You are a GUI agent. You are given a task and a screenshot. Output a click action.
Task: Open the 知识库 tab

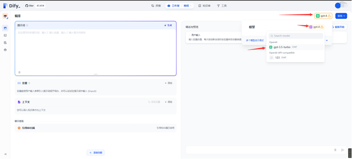pyautogui.click(x=204, y=6)
